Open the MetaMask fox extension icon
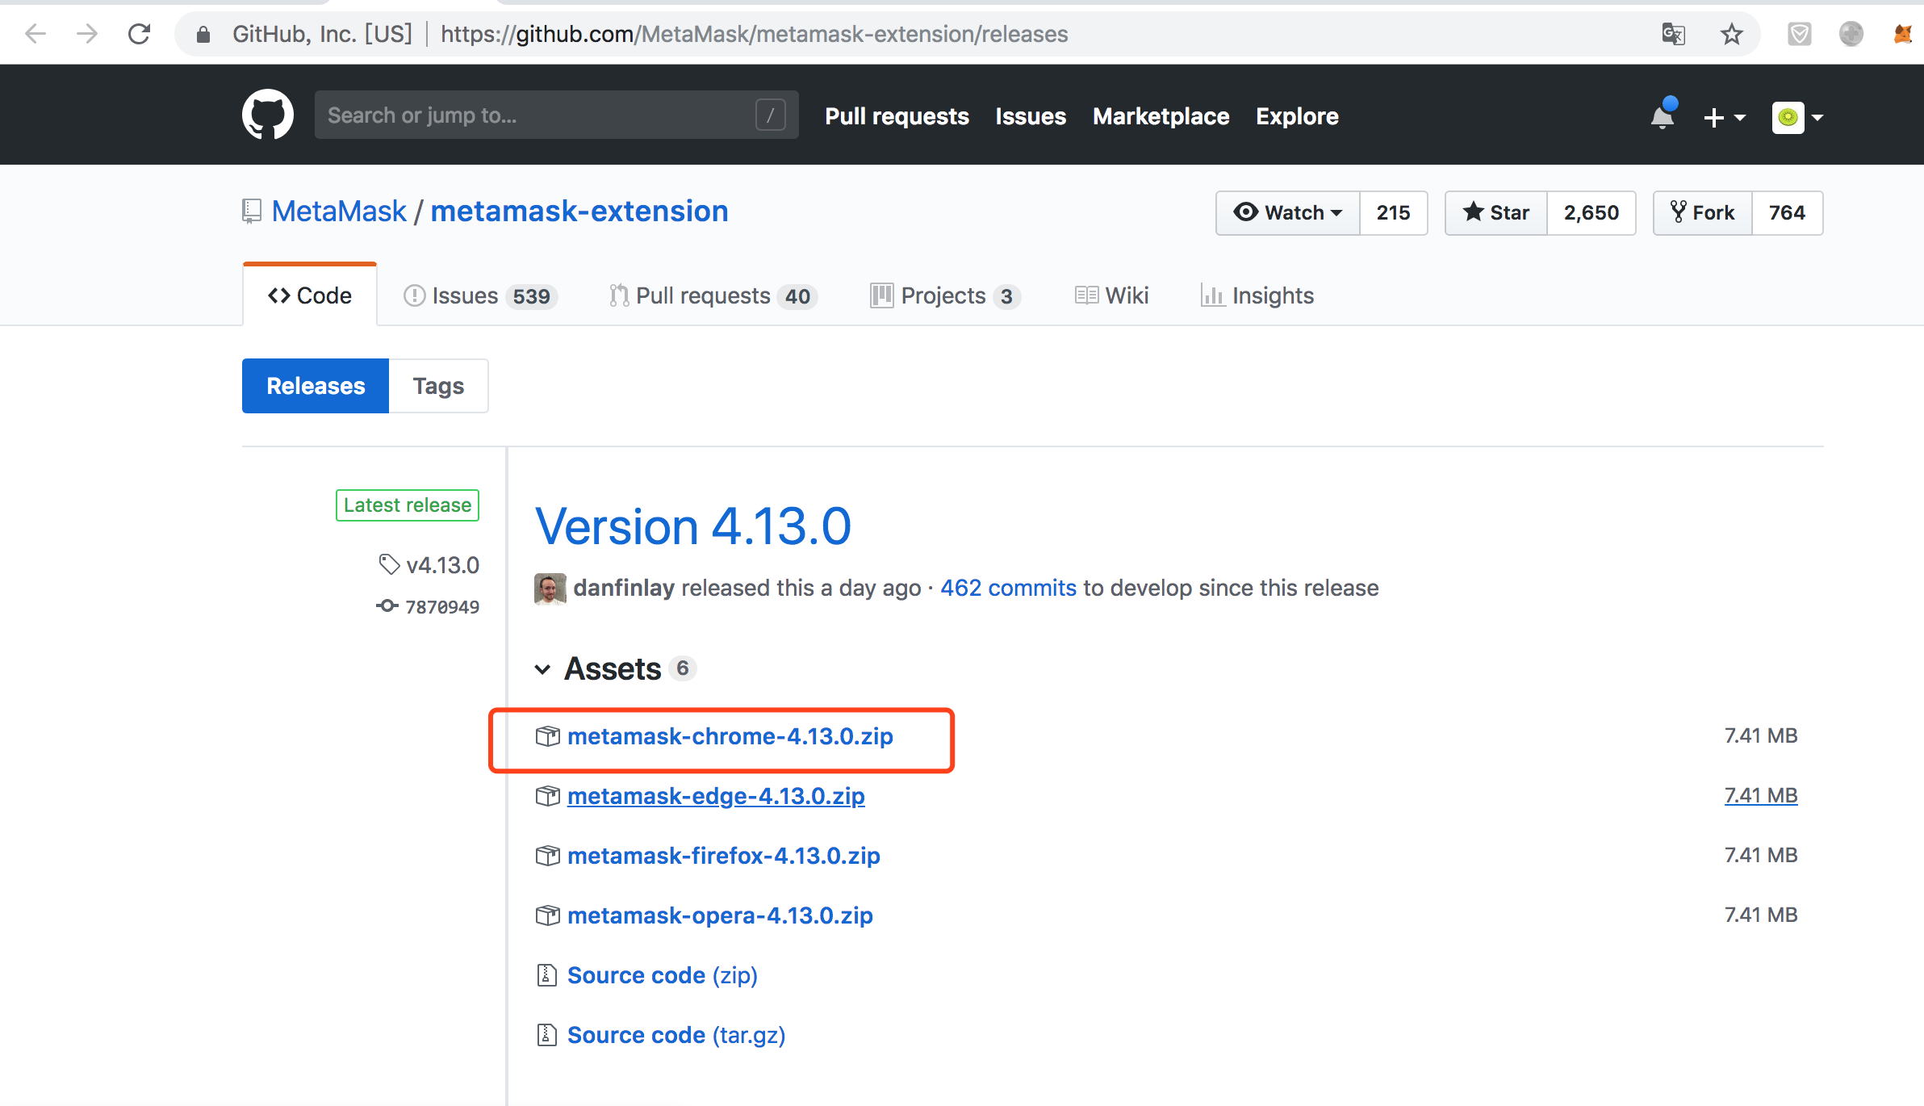 [1903, 34]
